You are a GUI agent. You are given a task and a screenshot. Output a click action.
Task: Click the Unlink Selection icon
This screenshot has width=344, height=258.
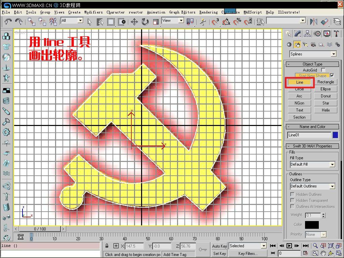42,21
